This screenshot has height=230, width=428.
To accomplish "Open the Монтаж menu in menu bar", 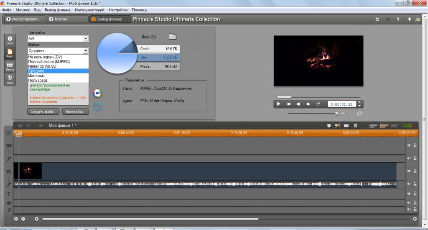I will (23, 10).
